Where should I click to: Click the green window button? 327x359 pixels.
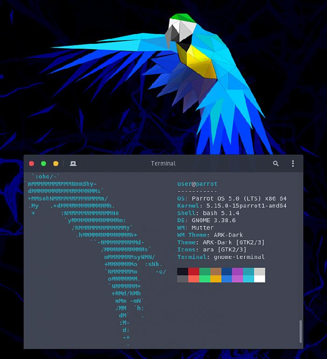click(43, 164)
